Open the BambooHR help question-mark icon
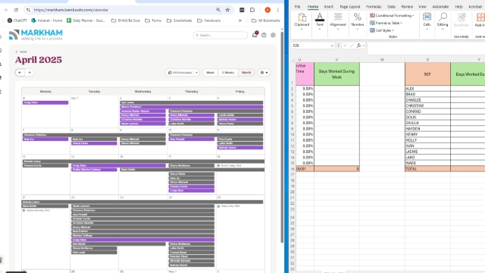 (x=264, y=36)
